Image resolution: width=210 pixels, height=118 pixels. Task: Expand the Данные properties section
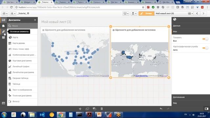[x=191, y=26]
